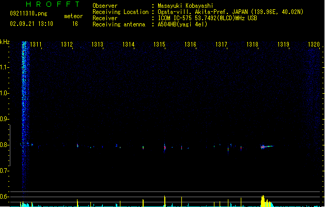Screen dimensions: 325x207
Task: Click the kHz axis unit label
Action: coord(5,42)
